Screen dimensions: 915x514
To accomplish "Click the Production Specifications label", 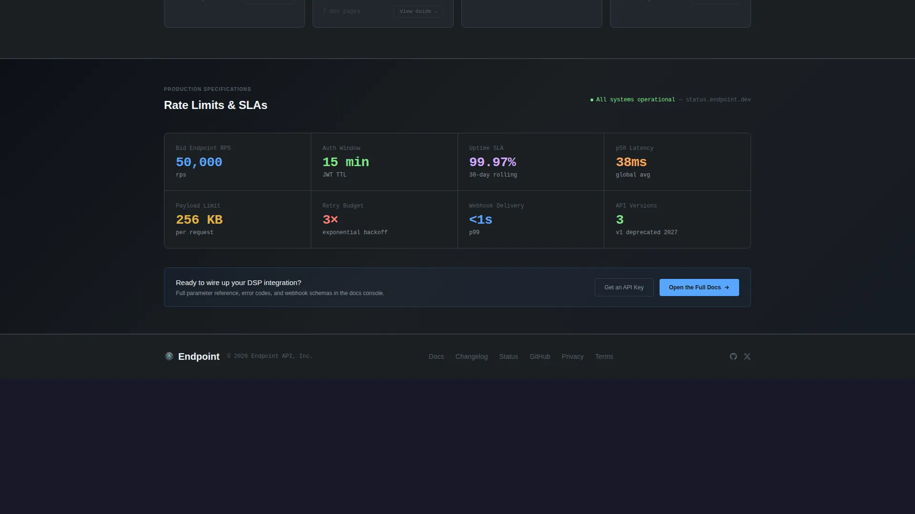I will pyautogui.click(x=207, y=89).
